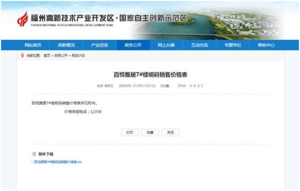Go to the 产业促进 menu item
300x191 pixels.
click(100, 45)
